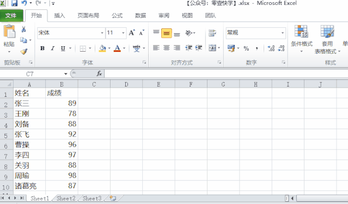Apply red font color button
The height and width of the screenshot is (204, 348).
click(x=117, y=48)
